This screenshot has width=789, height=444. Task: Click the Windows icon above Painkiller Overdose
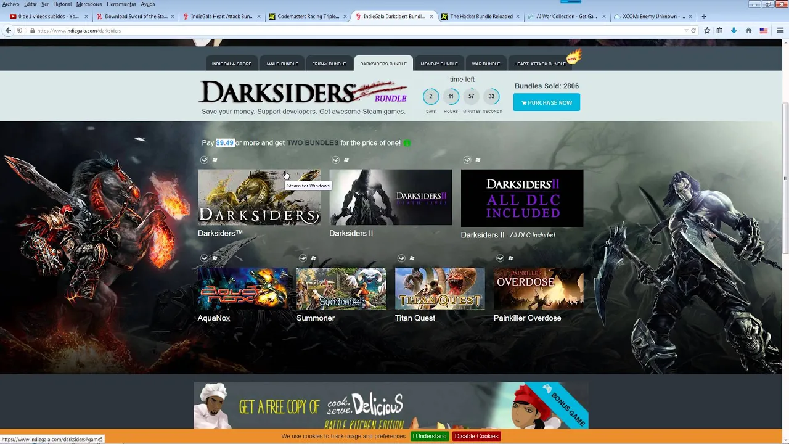tap(510, 258)
